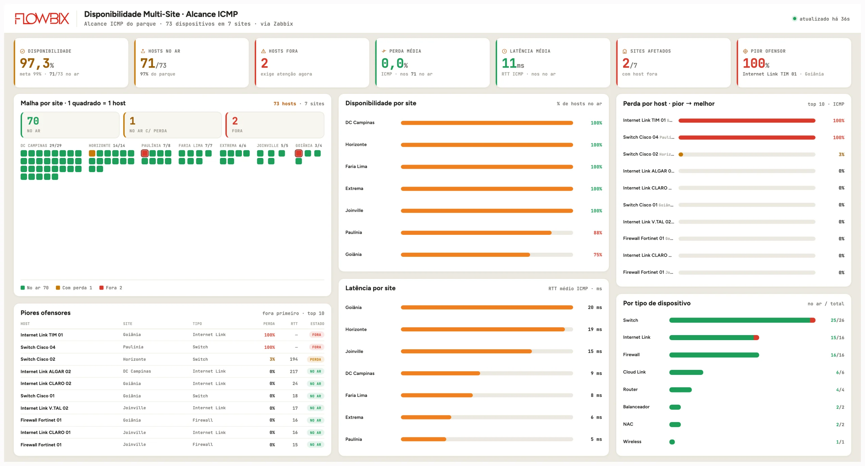Click the Switch Cisco 02 3% loss bar
Viewport: 865px width, 466px height.
click(x=747, y=154)
